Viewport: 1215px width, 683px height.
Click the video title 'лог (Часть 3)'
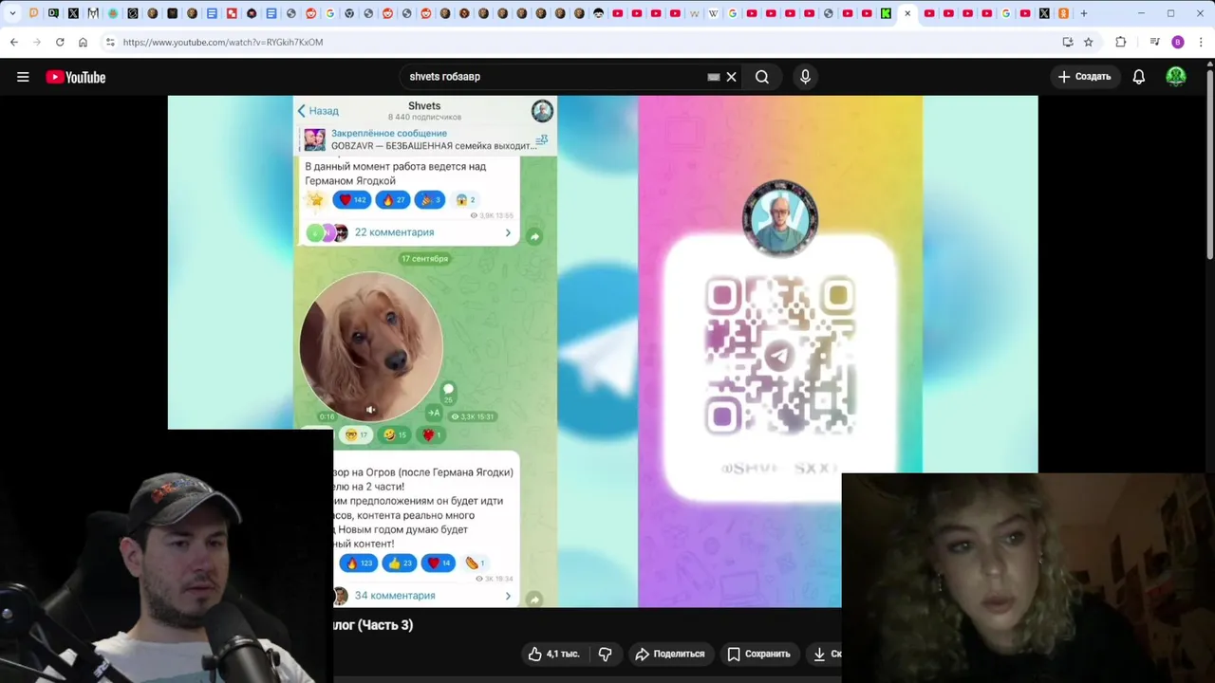coord(373,625)
